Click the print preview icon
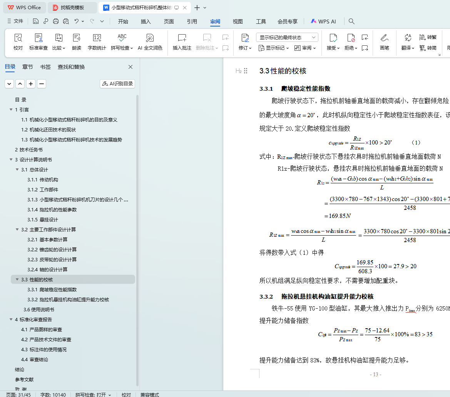 click(66, 21)
